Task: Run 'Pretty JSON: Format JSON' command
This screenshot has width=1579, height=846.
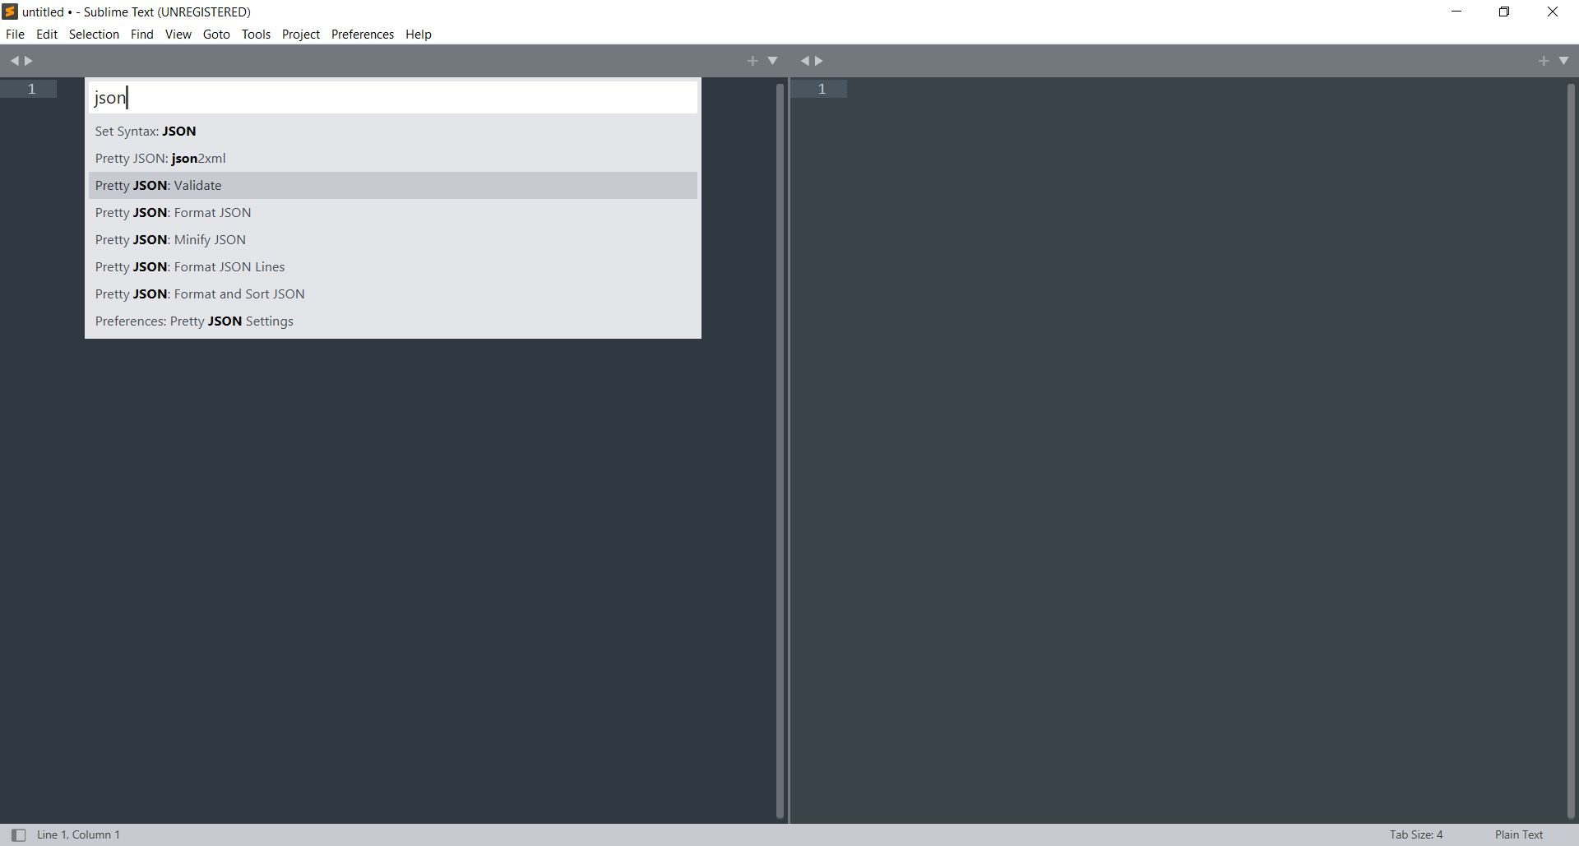Action: pos(393,213)
